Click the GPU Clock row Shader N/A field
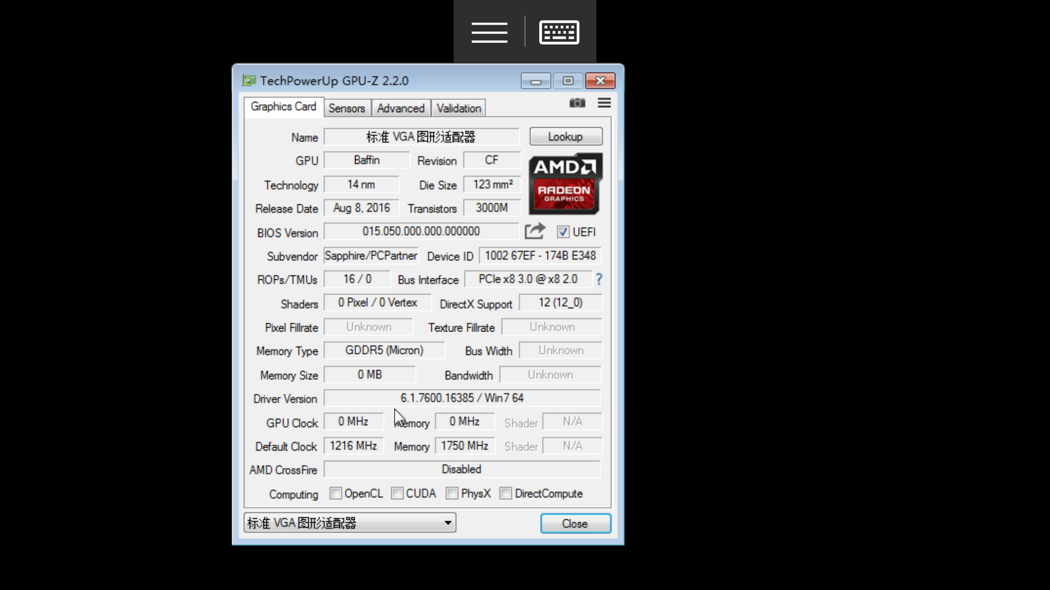 coord(573,422)
